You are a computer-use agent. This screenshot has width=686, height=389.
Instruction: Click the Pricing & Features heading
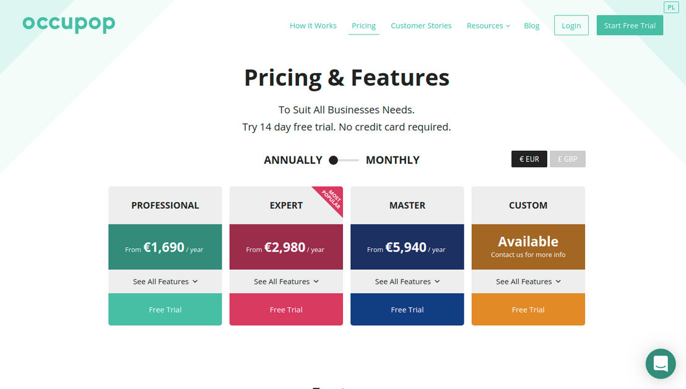click(x=347, y=78)
